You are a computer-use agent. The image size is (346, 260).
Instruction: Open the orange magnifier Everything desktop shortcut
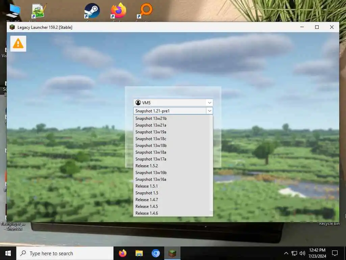pyautogui.click(x=145, y=10)
